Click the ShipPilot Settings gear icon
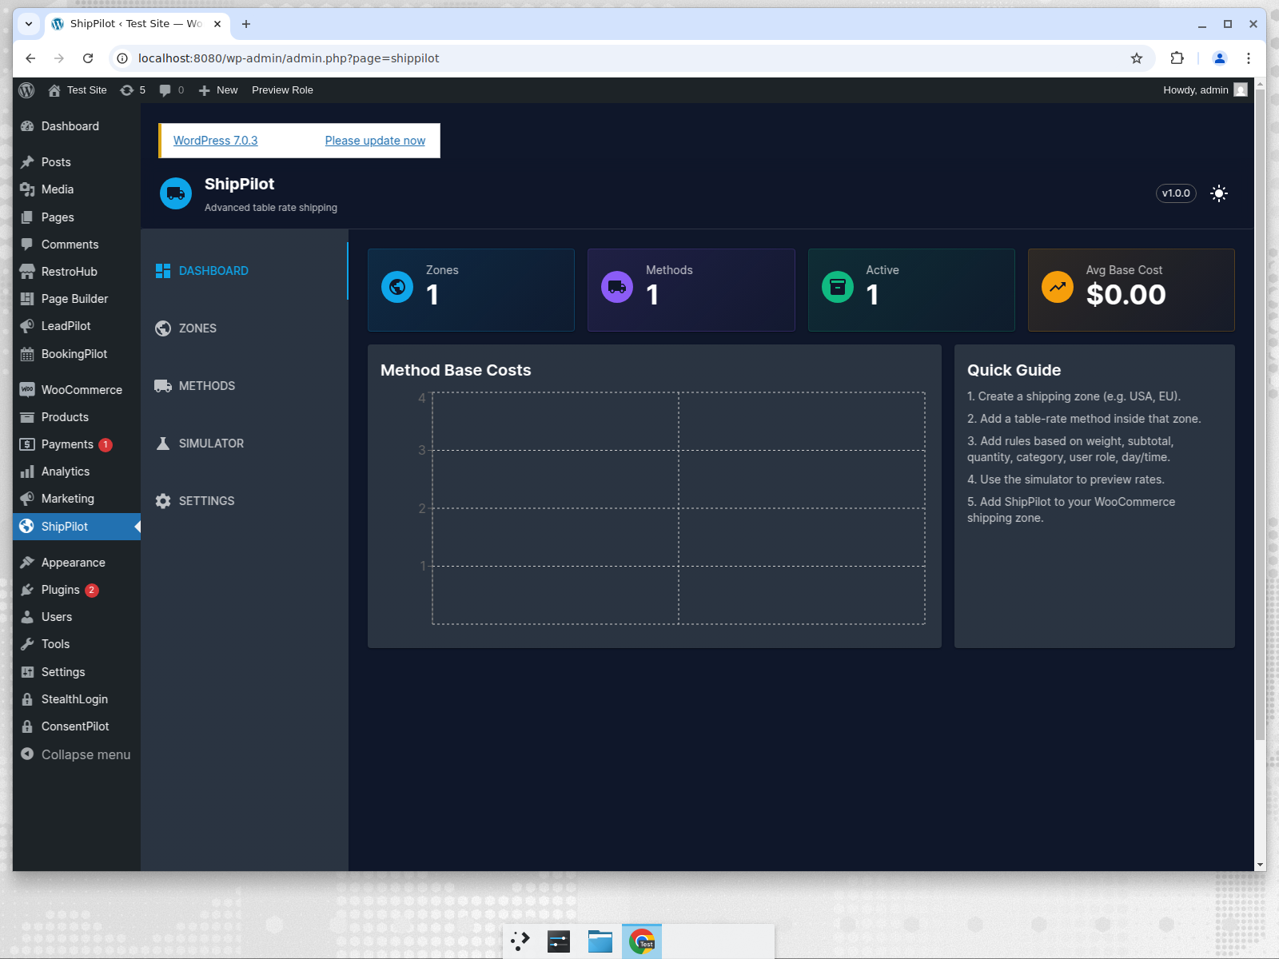The width and height of the screenshot is (1279, 959). click(x=163, y=501)
